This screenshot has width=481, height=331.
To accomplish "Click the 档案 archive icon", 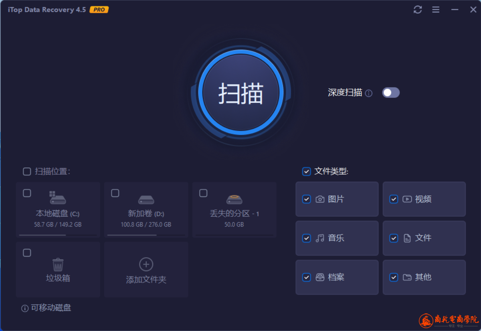I will click(320, 277).
